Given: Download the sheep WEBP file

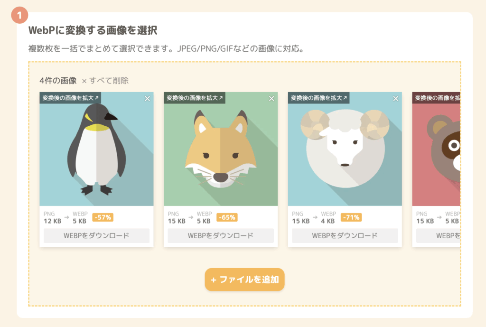Looking at the screenshot, I should pos(345,235).
